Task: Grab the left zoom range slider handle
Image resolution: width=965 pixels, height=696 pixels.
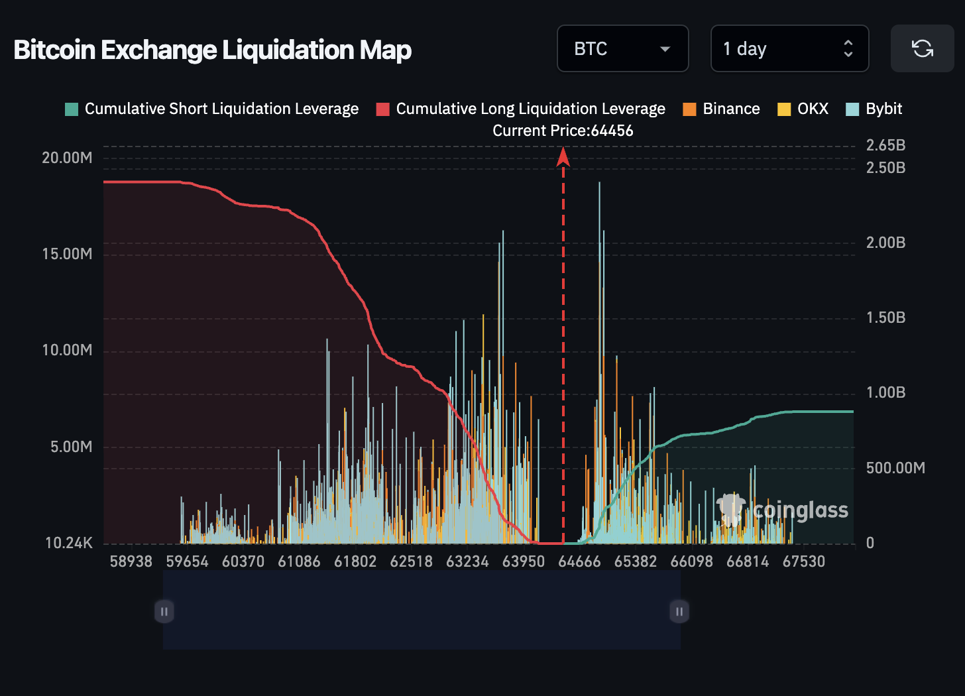Action: [164, 611]
